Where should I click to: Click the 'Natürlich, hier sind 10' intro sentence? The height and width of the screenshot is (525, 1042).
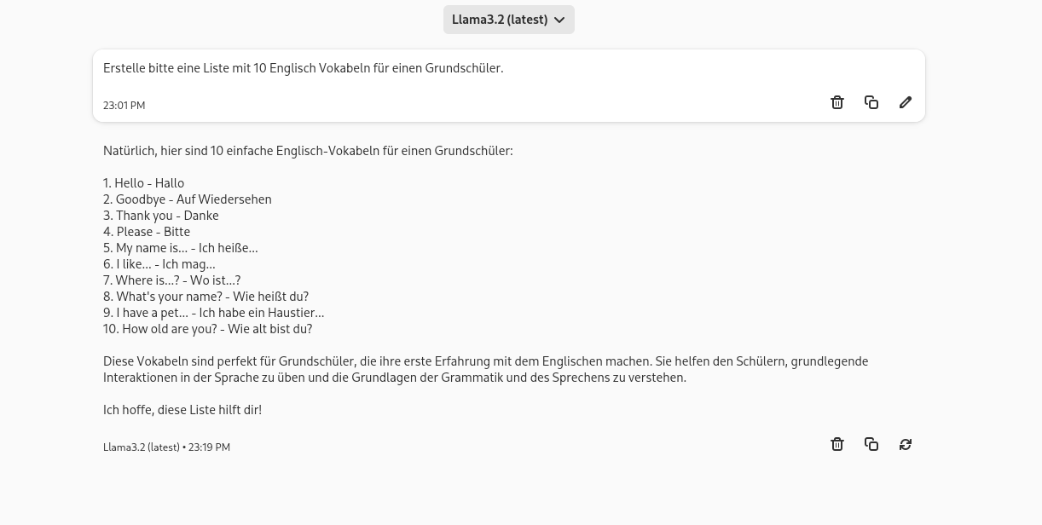click(x=308, y=151)
